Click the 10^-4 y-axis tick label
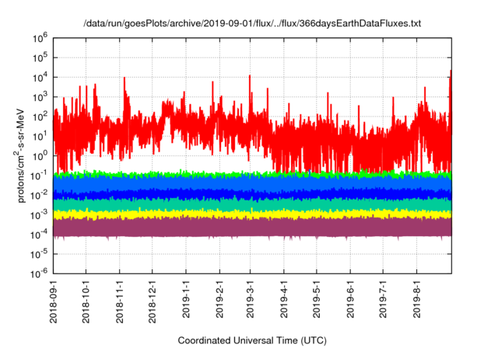Image resolution: width=498 pixels, height=348 pixels. (39, 235)
